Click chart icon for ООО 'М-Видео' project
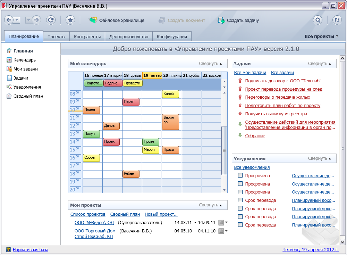The image size is (347, 255). pos(221,223)
